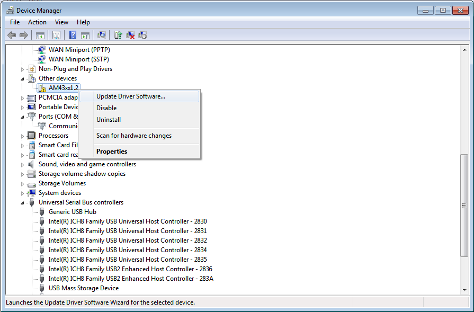Expand the Processors tree node

pyautogui.click(x=23, y=136)
